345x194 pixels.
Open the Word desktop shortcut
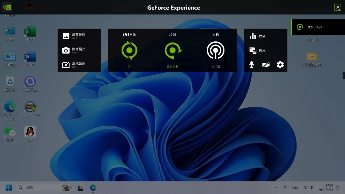pyautogui.click(x=30, y=59)
